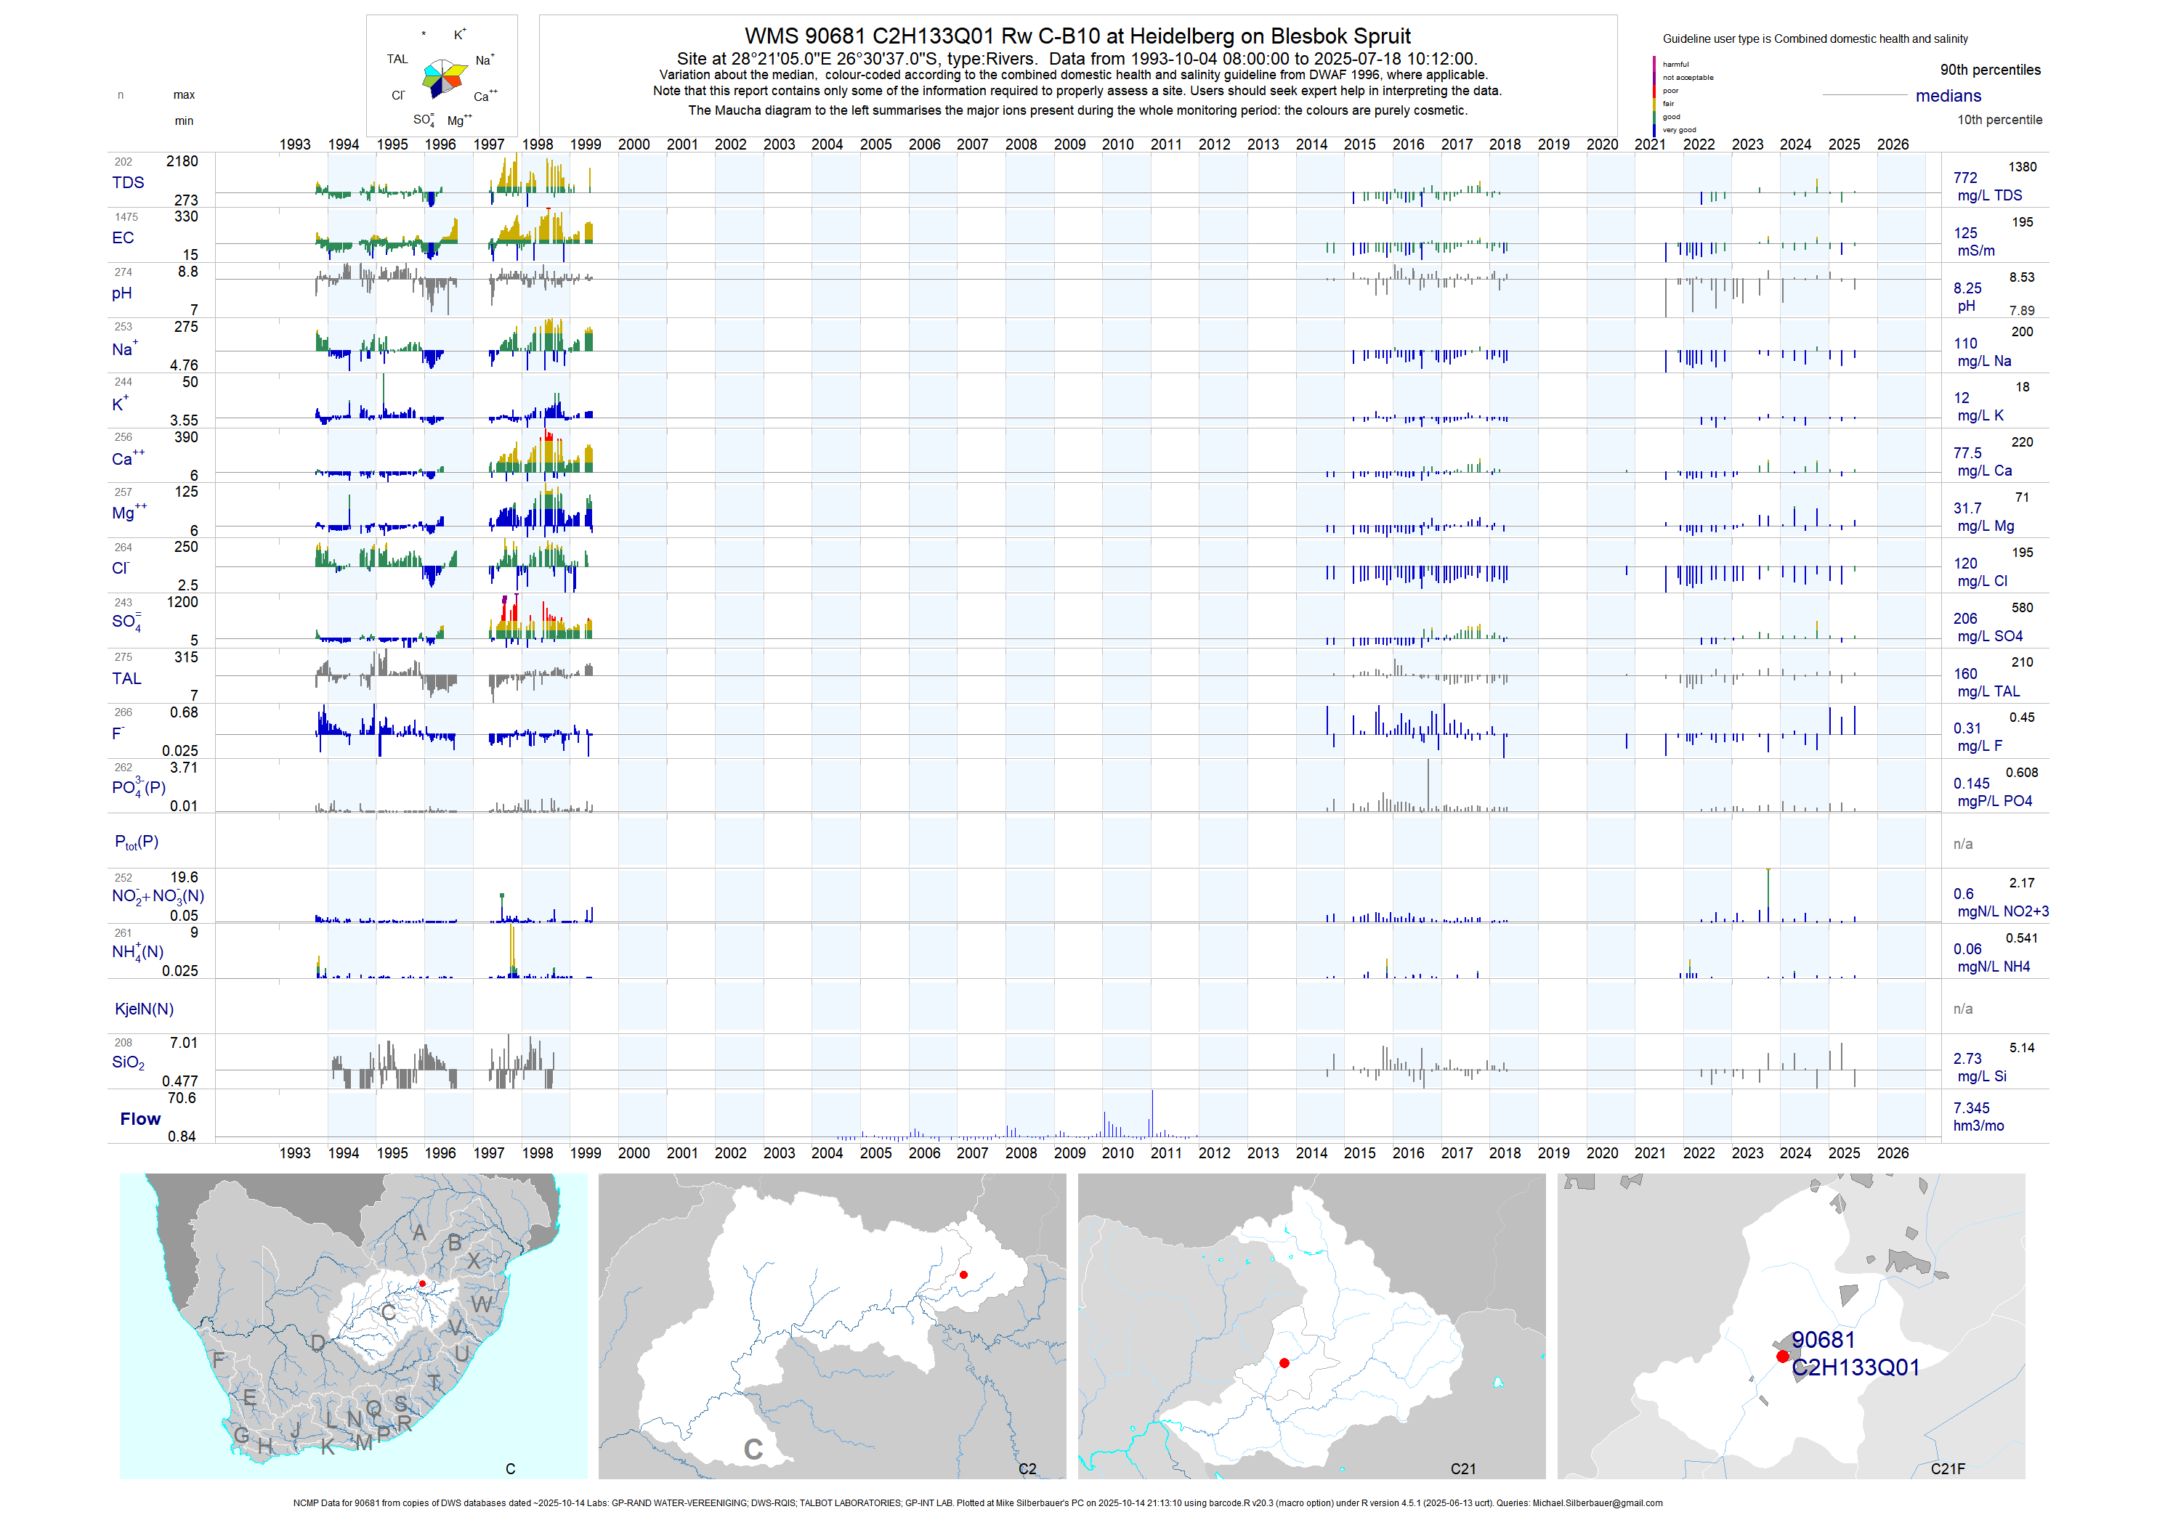Click the tall 2010 flow peak bar

(x=1152, y=1114)
